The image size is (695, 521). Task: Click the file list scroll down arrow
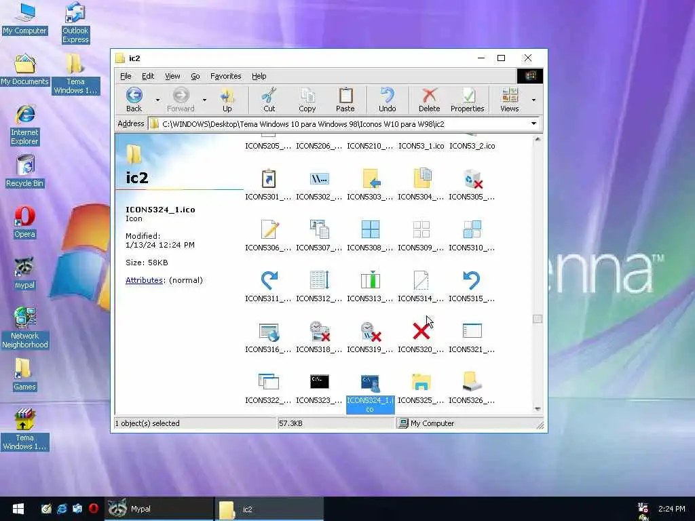coord(538,409)
